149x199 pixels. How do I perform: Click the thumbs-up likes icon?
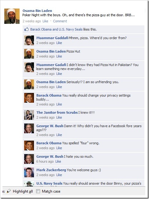coord(27,29)
